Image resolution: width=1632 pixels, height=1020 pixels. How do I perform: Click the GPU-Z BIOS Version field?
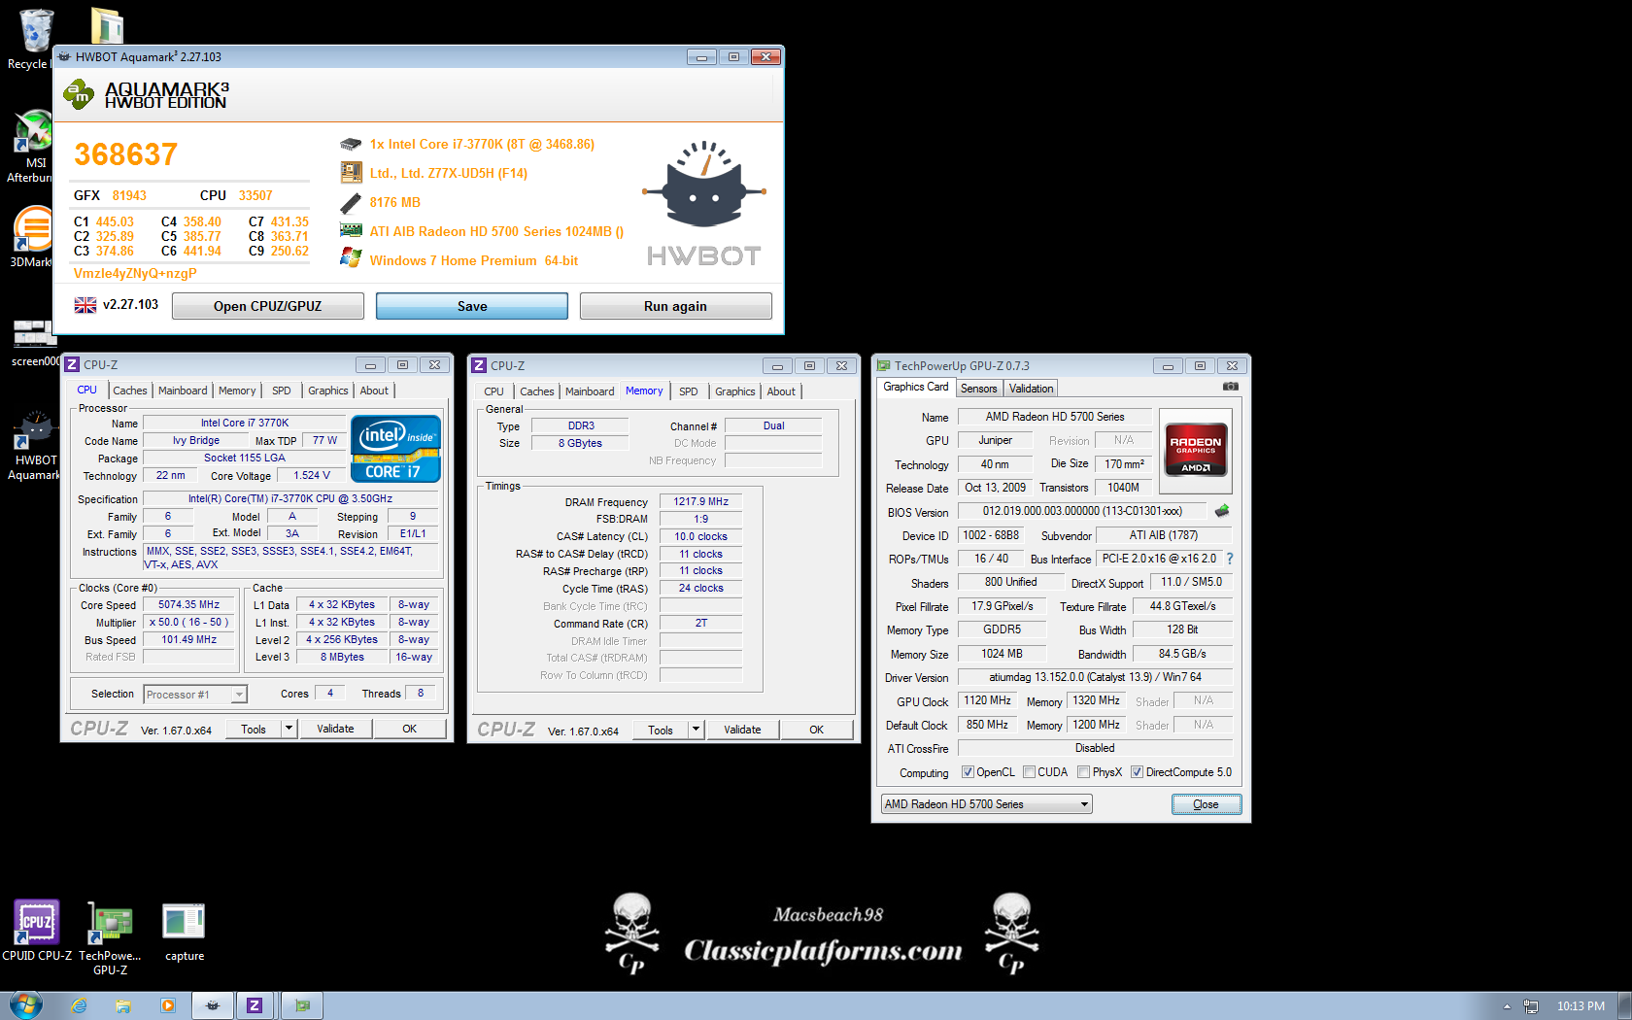(1082, 511)
